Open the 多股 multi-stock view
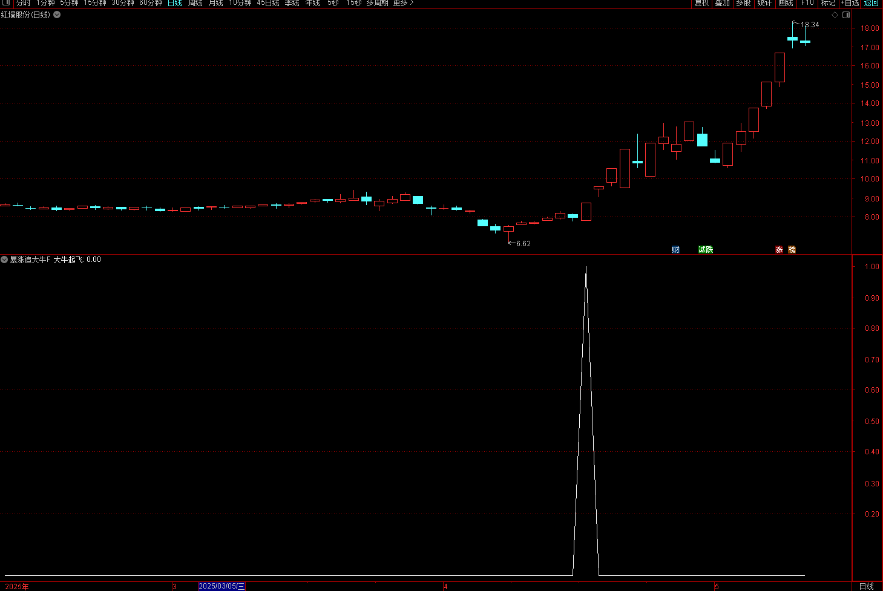883x591 pixels. point(743,3)
